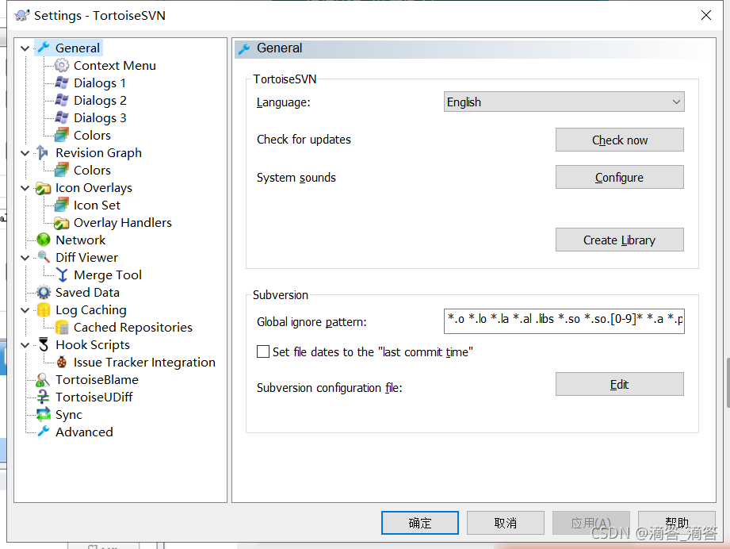Viewport: 730px width, 549px height.
Task: Click the Context Menu gear icon
Action: coord(62,65)
